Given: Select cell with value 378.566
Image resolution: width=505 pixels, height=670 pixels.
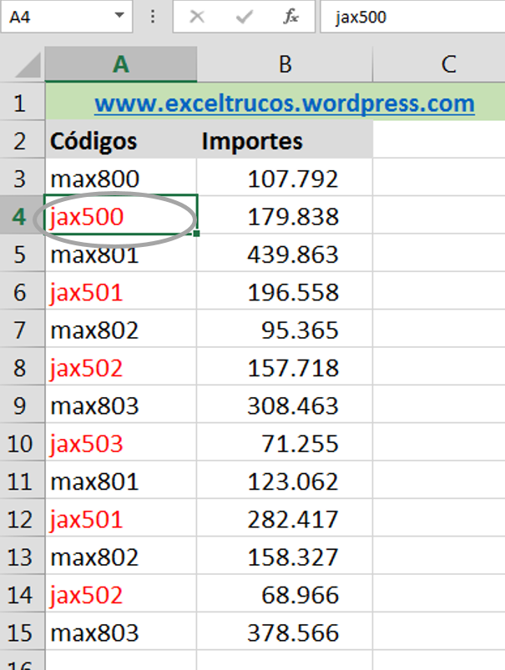Looking at the screenshot, I should [x=285, y=632].
